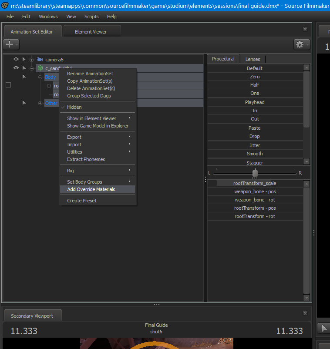Open the Import submenu
Image resolution: width=330 pixels, height=349 pixels.
98,144
